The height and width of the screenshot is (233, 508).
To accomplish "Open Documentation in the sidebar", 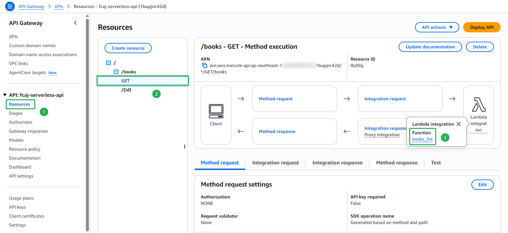I will coord(25,158).
